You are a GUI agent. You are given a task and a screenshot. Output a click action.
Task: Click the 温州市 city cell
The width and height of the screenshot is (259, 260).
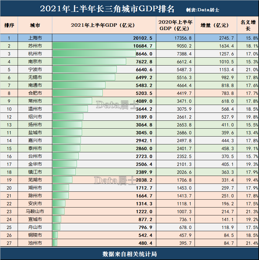pos(35,109)
